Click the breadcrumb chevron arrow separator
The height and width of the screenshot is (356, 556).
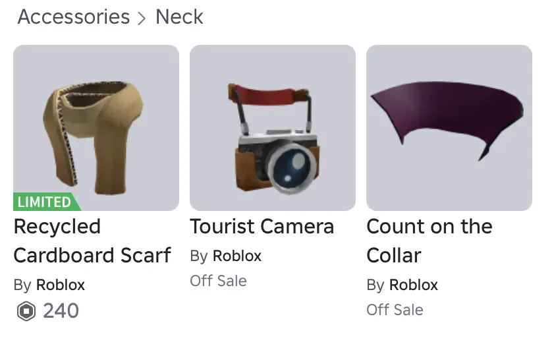(x=142, y=18)
